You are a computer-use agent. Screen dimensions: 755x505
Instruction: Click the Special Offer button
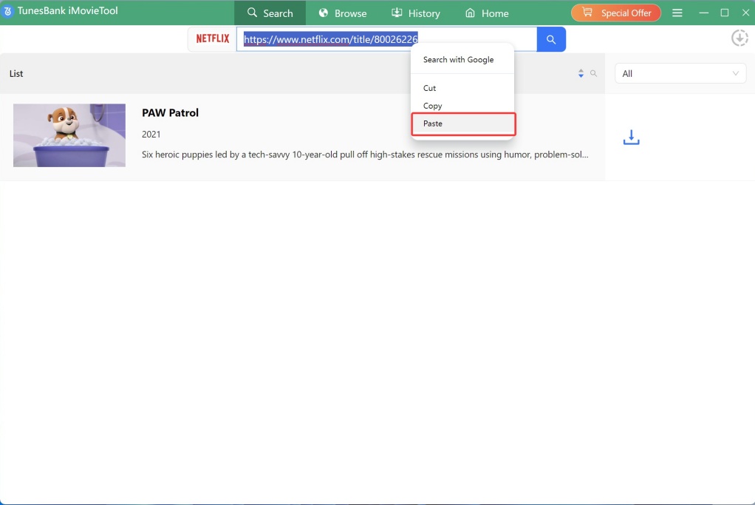pos(615,13)
